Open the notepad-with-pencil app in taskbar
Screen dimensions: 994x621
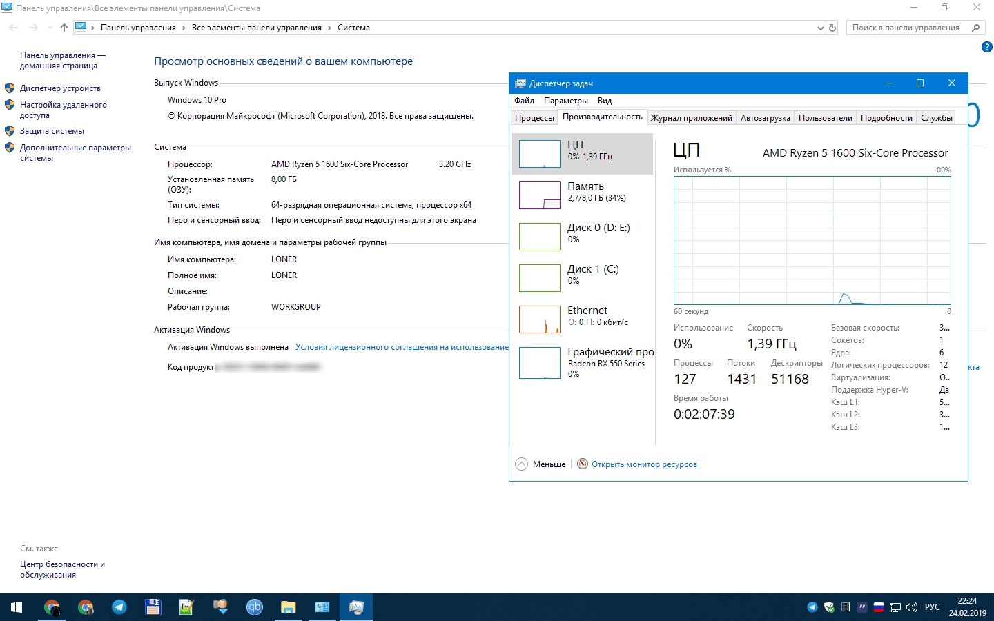point(186,607)
